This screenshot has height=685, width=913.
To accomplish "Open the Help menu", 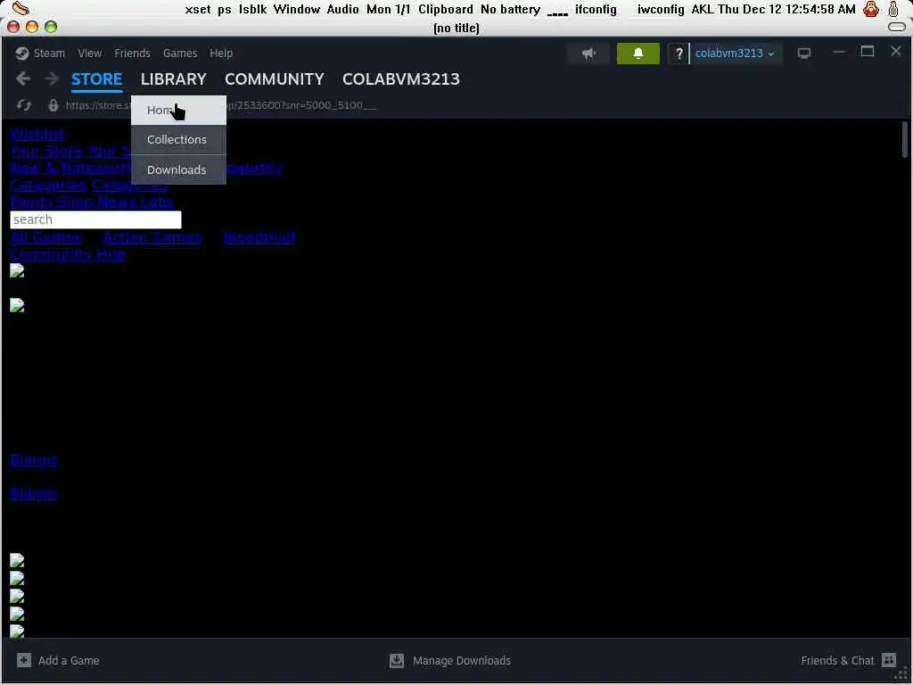I will point(221,53).
